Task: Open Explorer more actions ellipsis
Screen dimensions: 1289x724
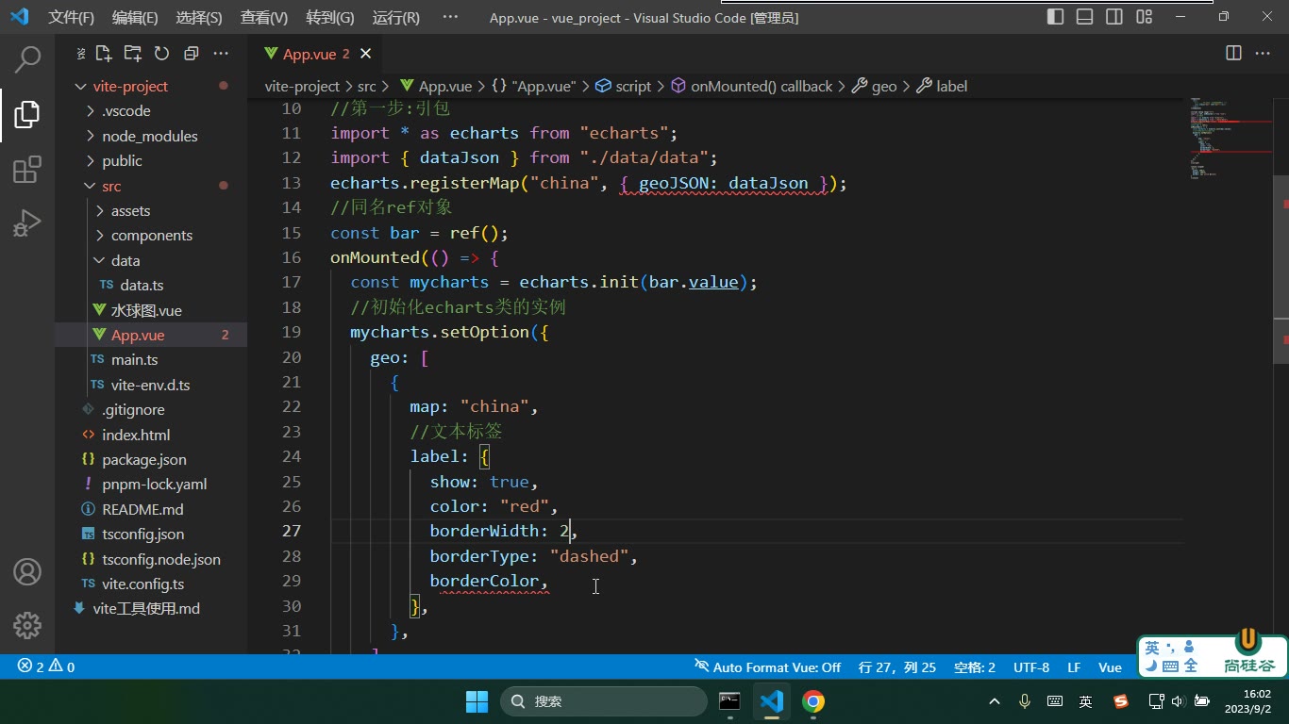Action: click(x=221, y=54)
